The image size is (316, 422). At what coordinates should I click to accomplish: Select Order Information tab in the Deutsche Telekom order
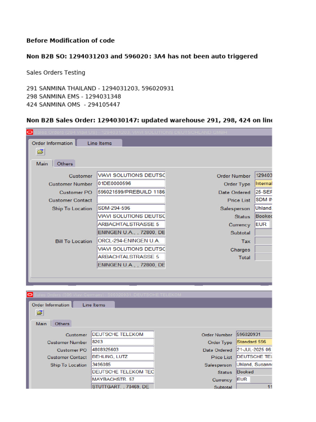tap(50, 305)
